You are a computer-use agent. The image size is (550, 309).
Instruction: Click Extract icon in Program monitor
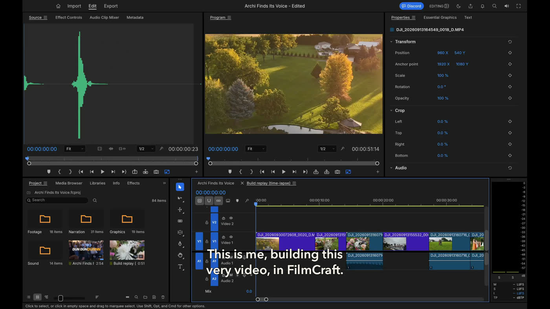pyautogui.click(x=326, y=172)
